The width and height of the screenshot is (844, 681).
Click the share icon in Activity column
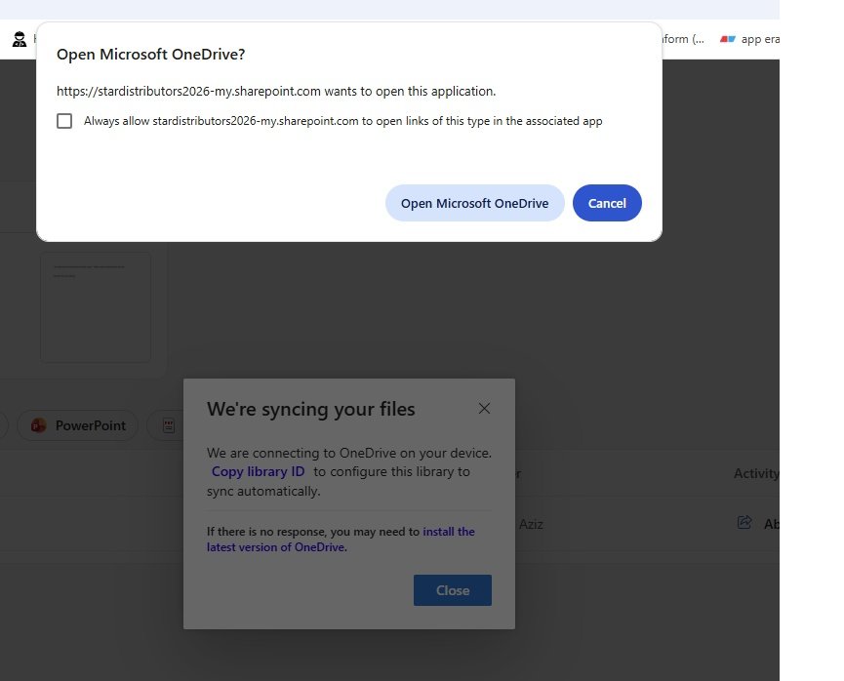click(744, 522)
